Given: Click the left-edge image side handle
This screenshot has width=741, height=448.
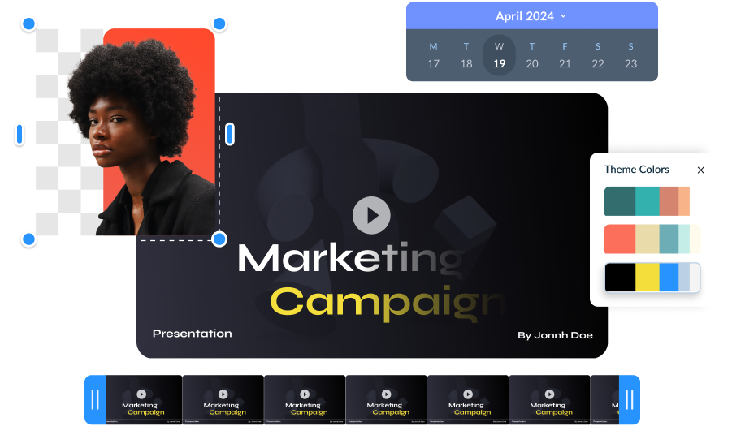Looking at the screenshot, I should (19, 134).
